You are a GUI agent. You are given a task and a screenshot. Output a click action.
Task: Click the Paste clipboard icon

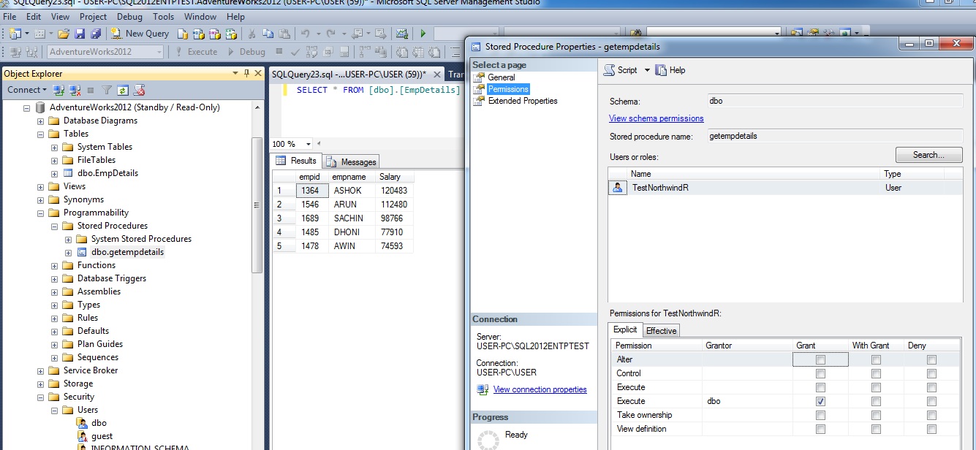(x=284, y=34)
